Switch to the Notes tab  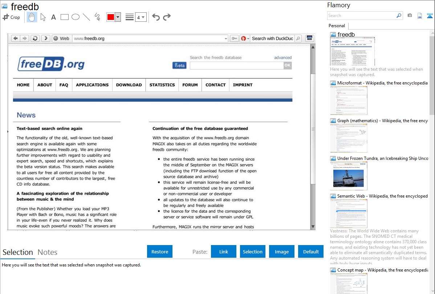point(48,252)
